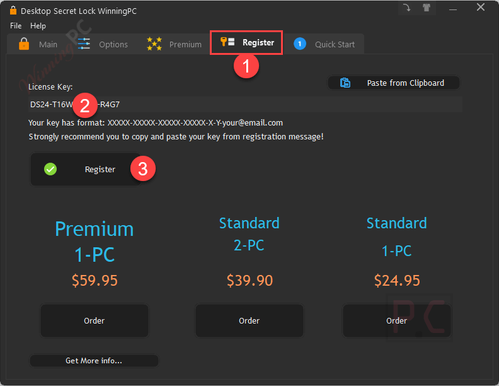Image resolution: width=499 pixels, height=386 pixels.
Task: Click the curved arrow title bar icon
Action: 407,8
